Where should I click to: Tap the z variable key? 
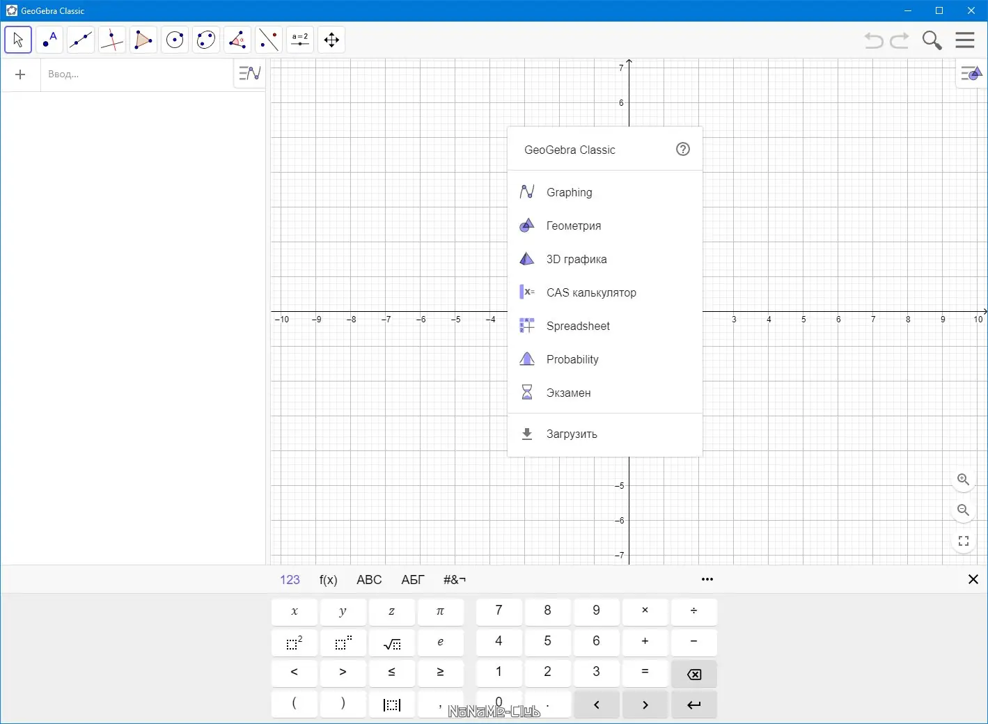(392, 611)
